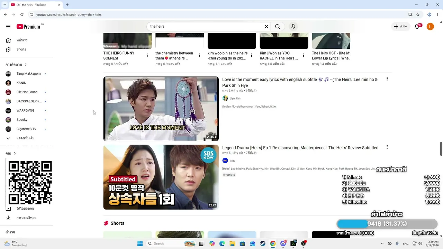
Task: Open the Create (สร้าง) button
Action: click(x=400, y=27)
